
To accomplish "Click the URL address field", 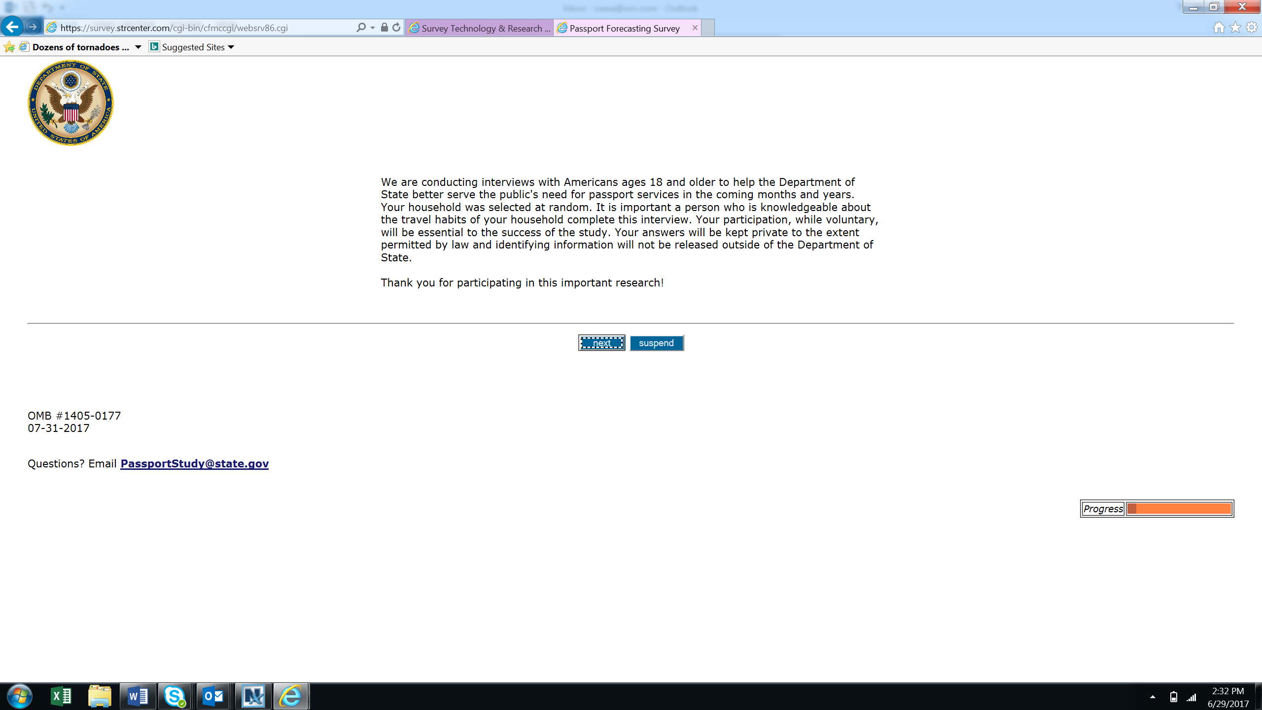I will 197,28.
